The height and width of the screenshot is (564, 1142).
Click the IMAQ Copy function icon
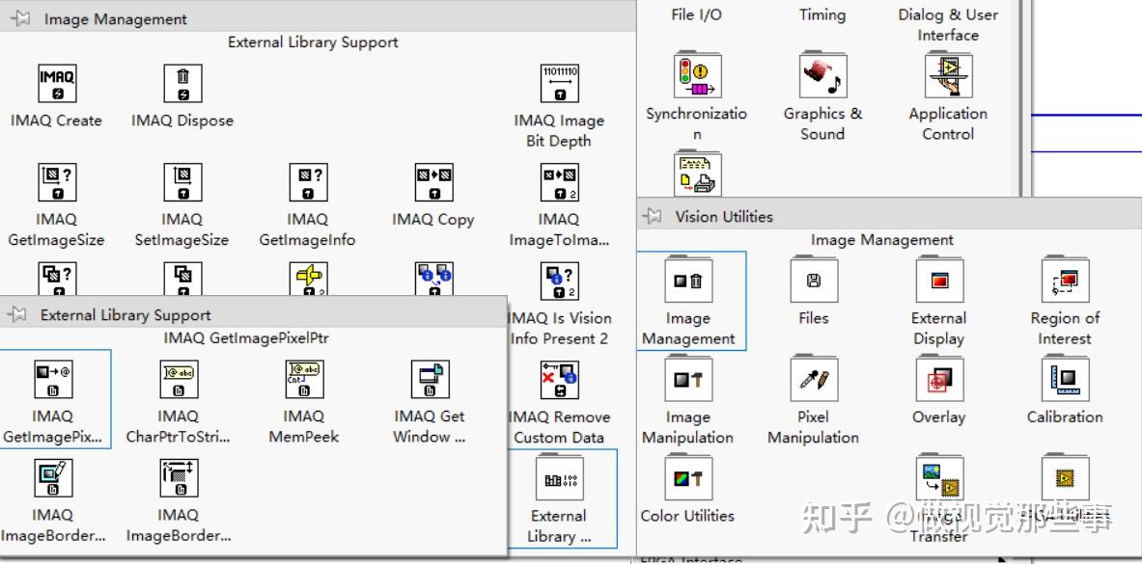pyautogui.click(x=432, y=181)
